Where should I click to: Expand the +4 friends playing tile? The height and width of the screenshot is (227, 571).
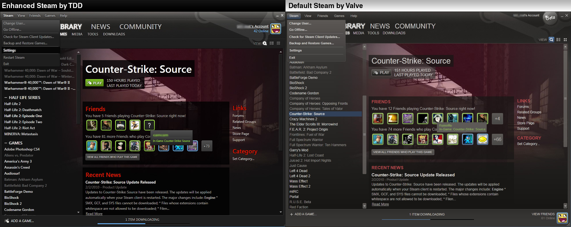pyautogui.click(x=497, y=119)
